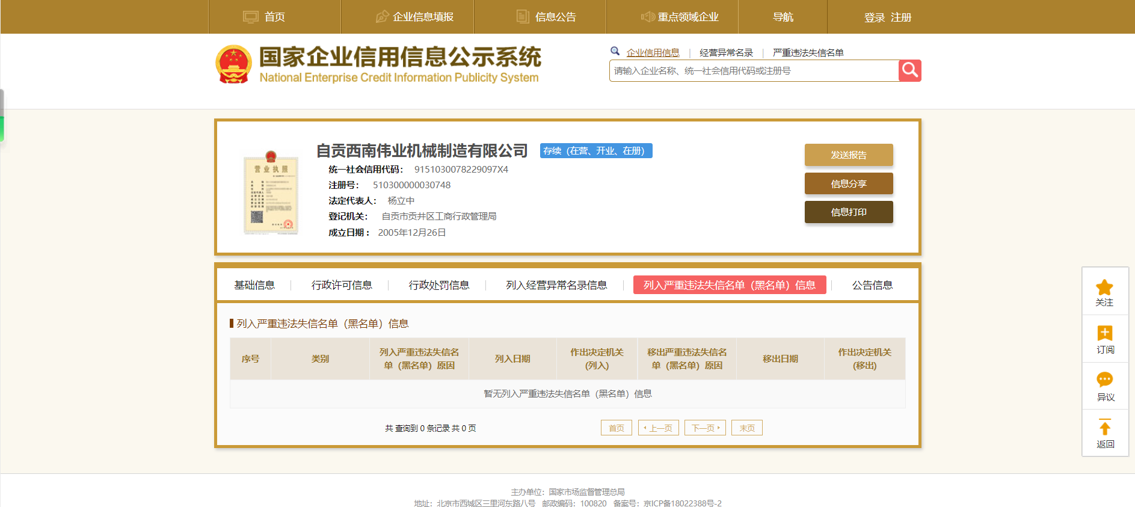
Task: Go to 下一页 next page
Action: tap(705, 428)
